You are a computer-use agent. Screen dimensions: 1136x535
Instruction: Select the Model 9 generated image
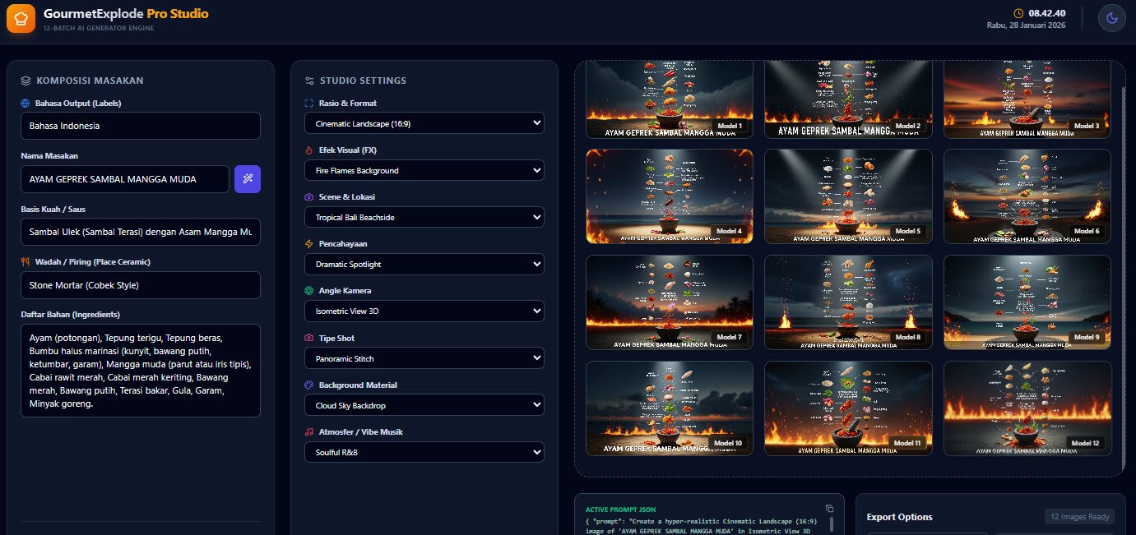pos(1027,302)
